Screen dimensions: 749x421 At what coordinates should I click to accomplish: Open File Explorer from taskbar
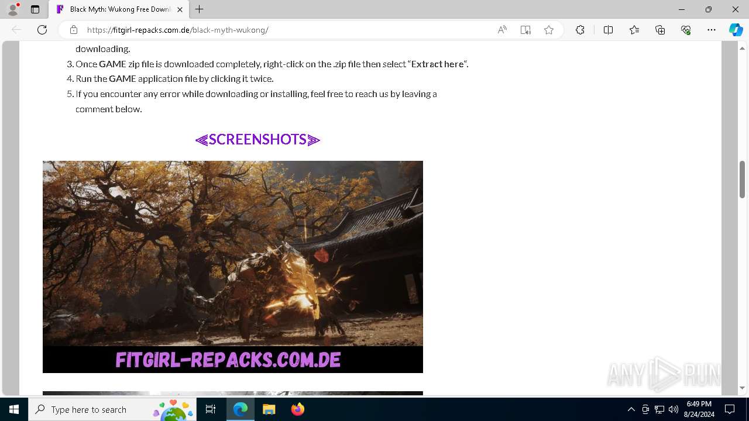(269, 409)
